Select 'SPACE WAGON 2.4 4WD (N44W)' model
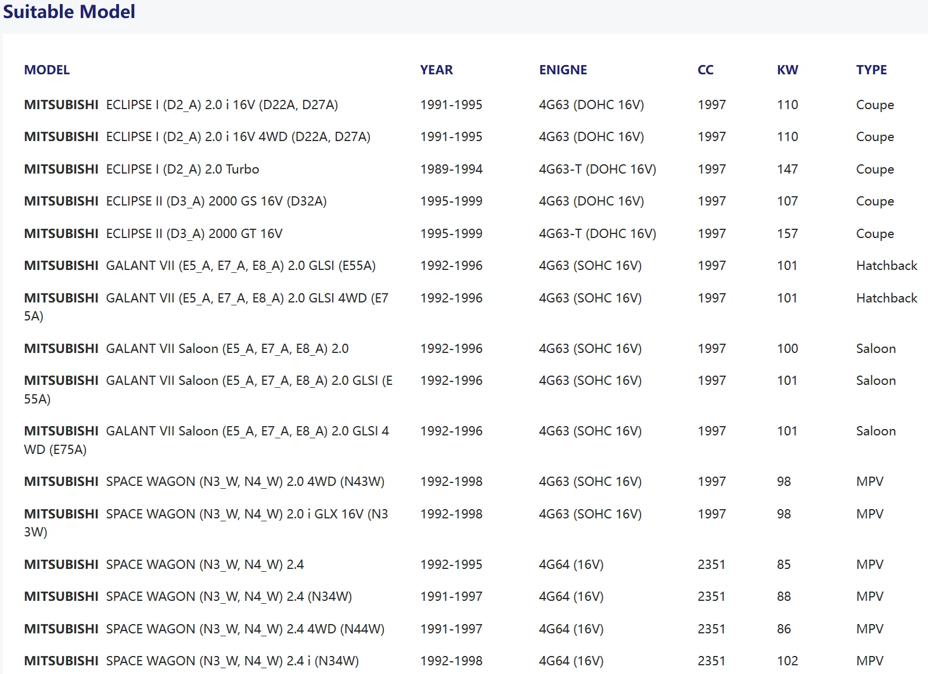This screenshot has width=928, height=674. (204, 629)
